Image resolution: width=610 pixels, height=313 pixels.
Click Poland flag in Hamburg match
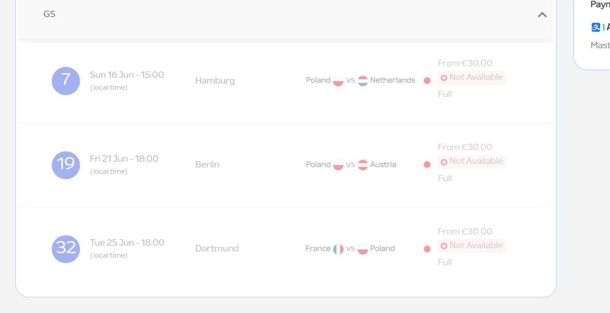click(338, 81)
